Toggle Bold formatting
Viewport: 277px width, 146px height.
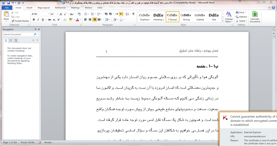[34, 19]
